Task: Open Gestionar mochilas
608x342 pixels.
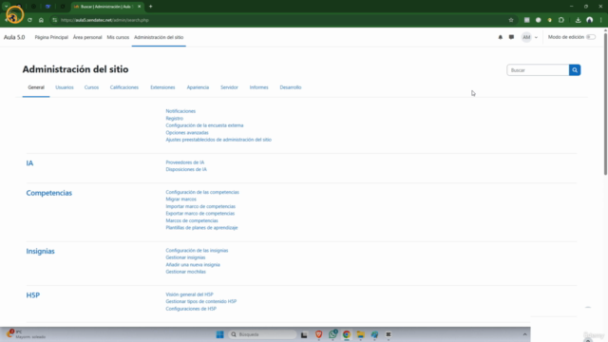Action: (186, 272)
